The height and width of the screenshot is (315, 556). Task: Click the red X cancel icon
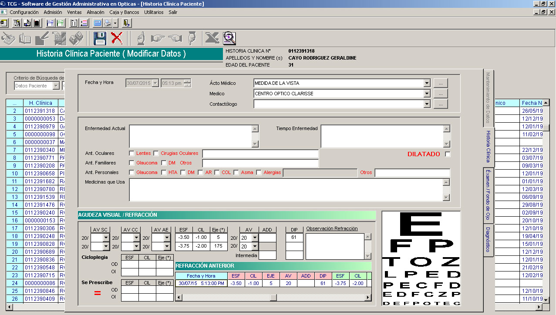[x=117, y=38]
